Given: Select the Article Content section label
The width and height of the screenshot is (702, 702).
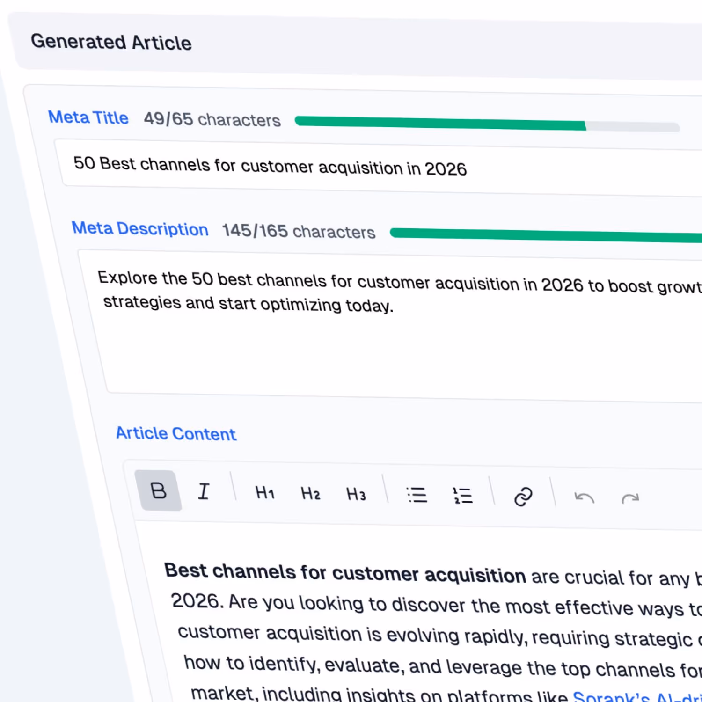Looking at the screenshot, I should click(x=175, y=433).
